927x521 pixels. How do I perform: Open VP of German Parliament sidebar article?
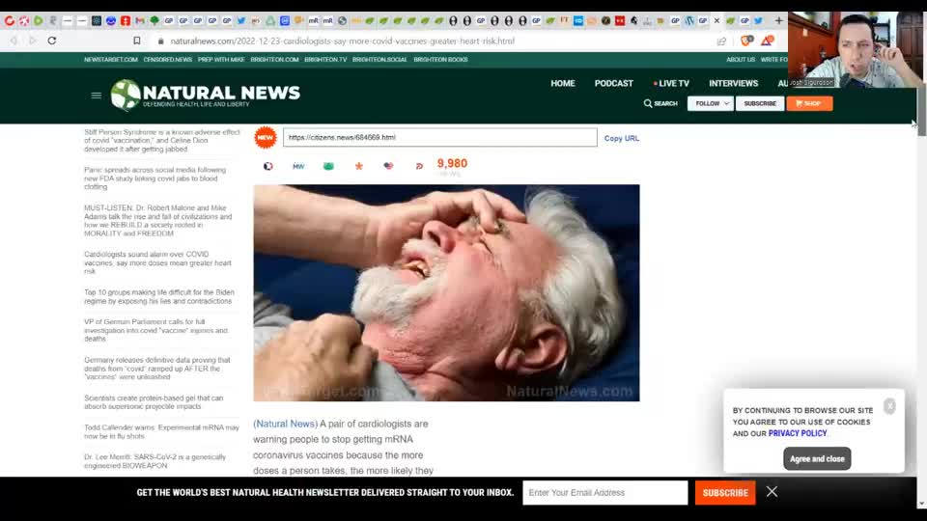155,330
